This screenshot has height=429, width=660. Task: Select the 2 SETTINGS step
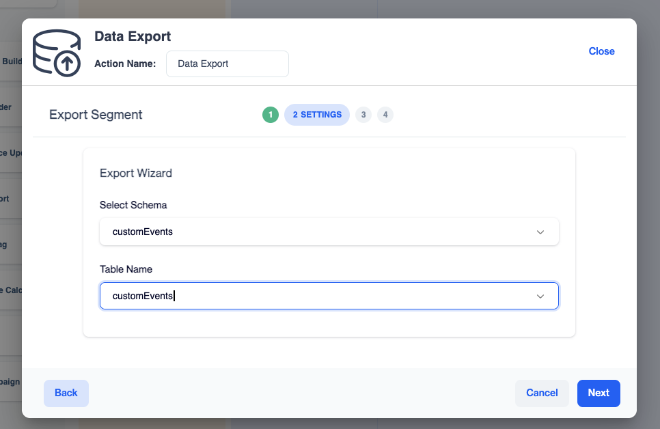click(317, 115)
